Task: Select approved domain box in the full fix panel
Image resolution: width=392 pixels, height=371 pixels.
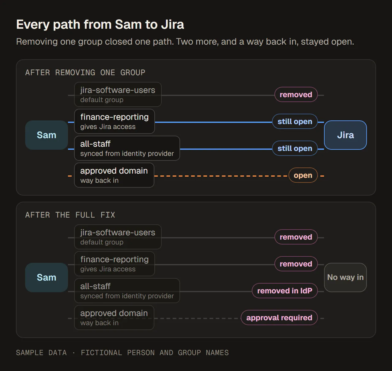Action: point(114,318)
